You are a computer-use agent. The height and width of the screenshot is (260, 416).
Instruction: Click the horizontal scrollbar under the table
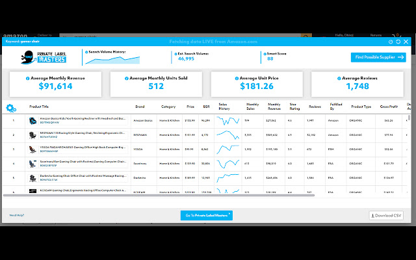[x=159, y=196]
